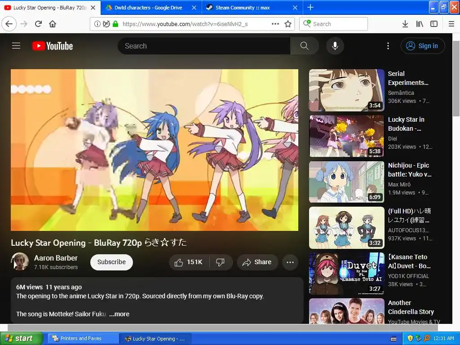Open Serial Experiments video thumbnail

click(346, 90)
